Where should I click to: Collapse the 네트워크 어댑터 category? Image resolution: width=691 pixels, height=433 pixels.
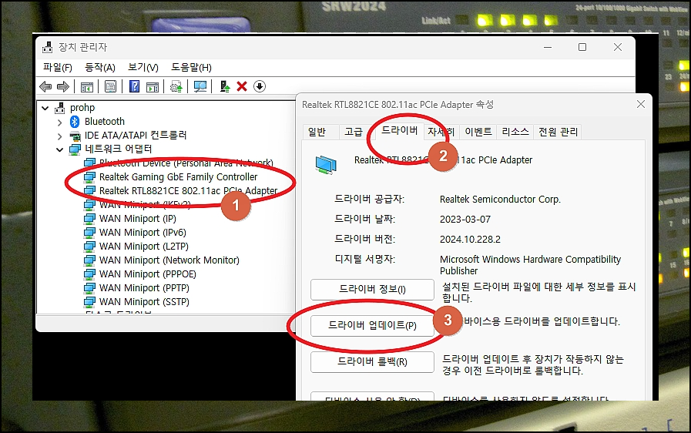point(59,150)
